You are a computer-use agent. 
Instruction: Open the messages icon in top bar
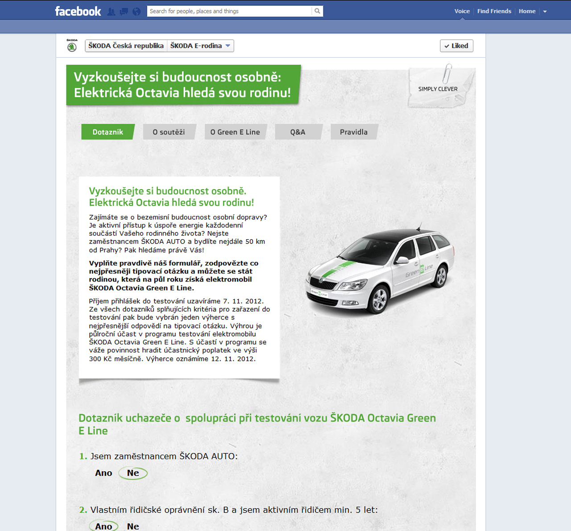pyautogui.click(x=124, y=11)
